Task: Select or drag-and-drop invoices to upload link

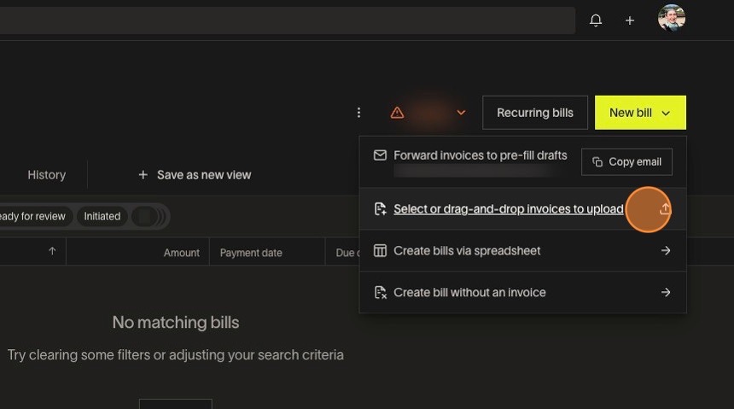Action: point(508,209)
